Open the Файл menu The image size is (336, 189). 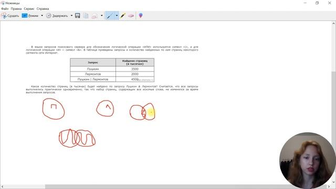click(x=5, y=9)
